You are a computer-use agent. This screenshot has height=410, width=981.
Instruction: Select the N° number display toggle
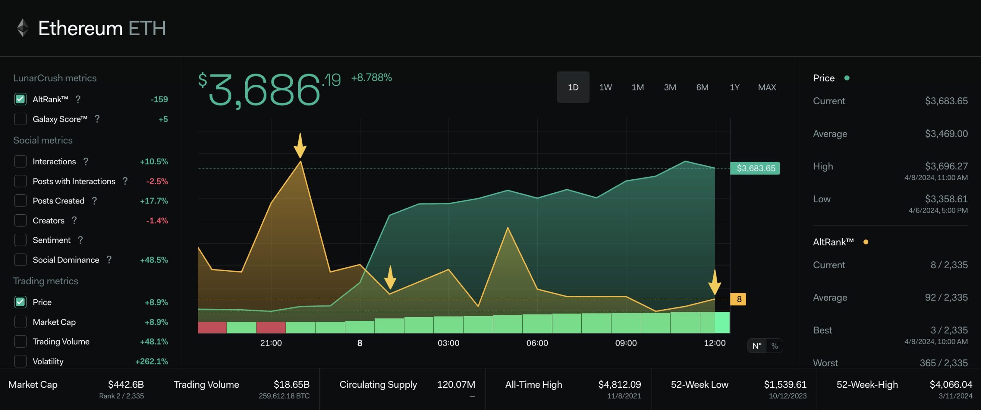point(757,346)
